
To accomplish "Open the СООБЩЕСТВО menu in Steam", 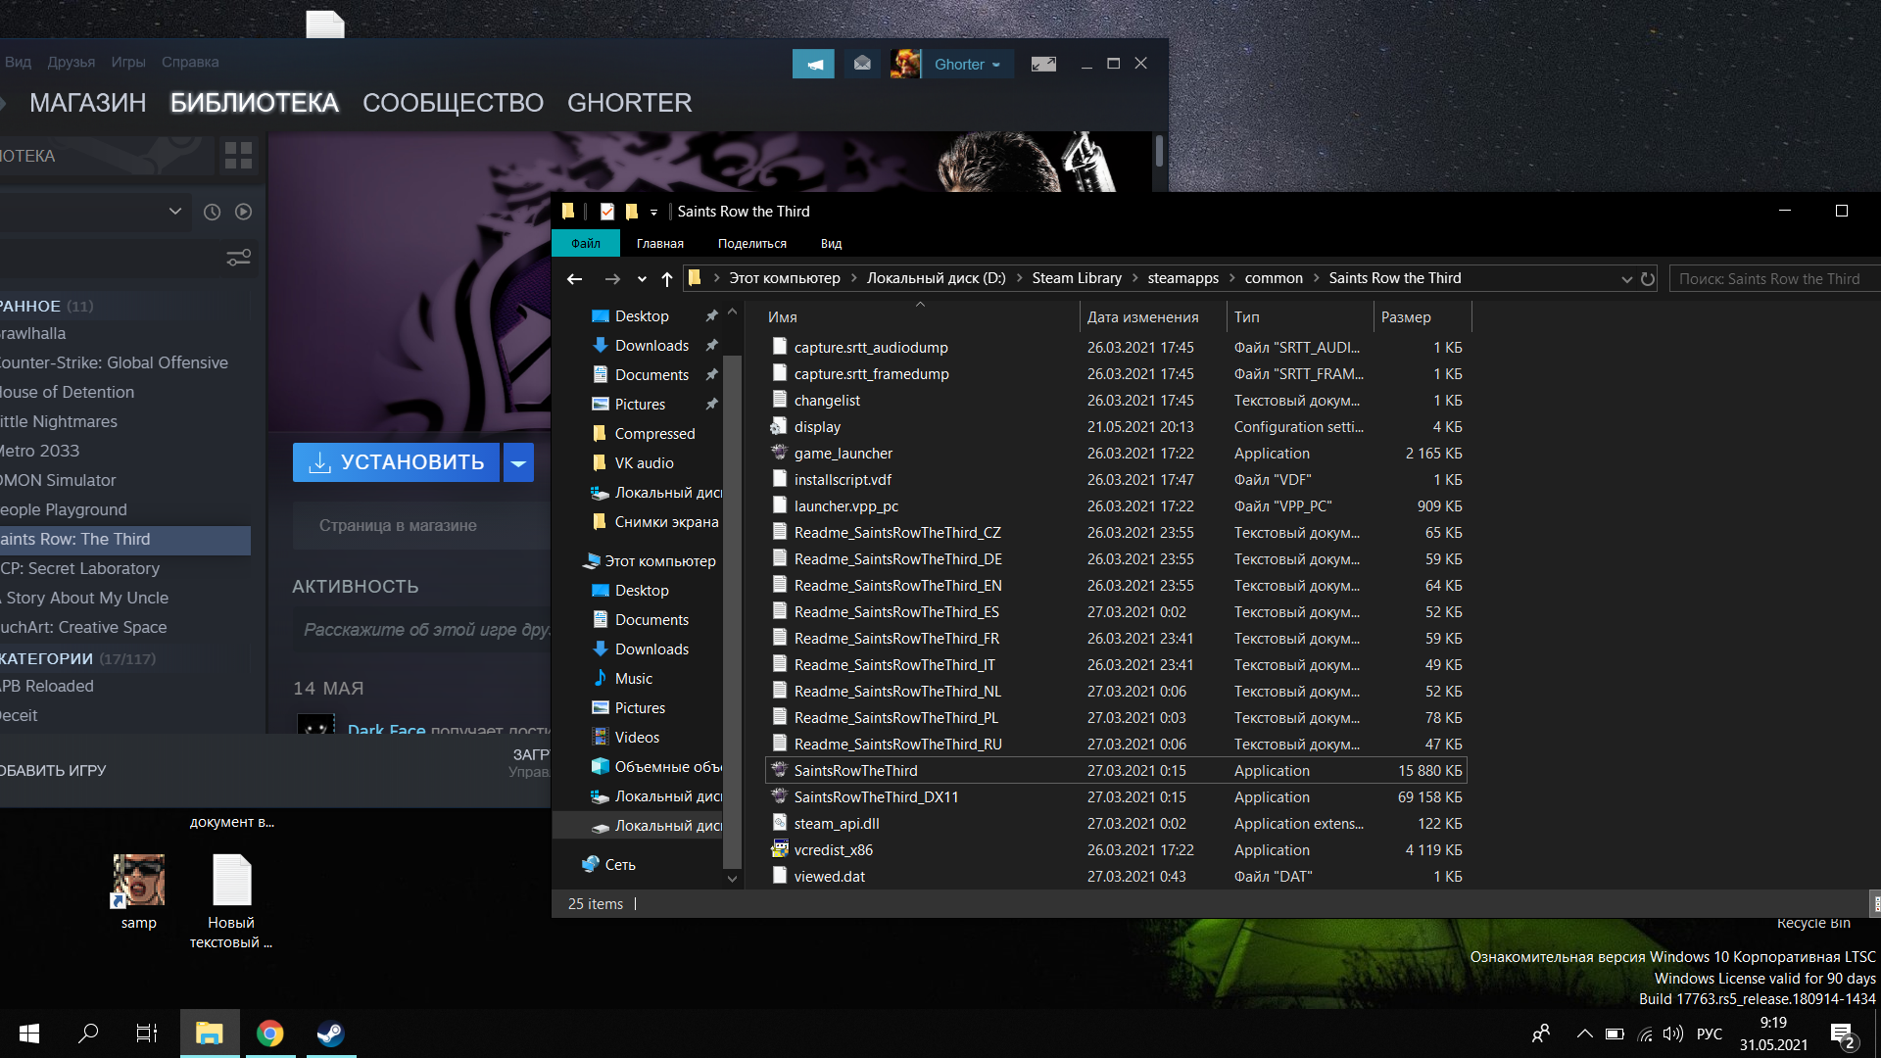I will [453, 103].
